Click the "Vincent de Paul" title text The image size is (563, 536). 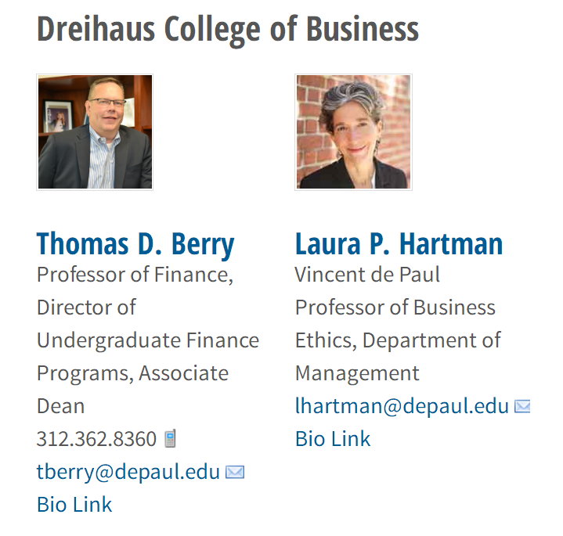click(367, 275)
